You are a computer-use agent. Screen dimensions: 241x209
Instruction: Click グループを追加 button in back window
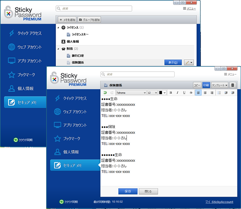89,20
